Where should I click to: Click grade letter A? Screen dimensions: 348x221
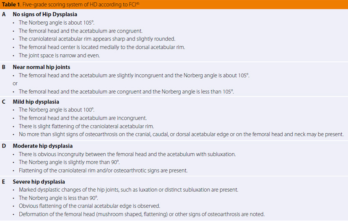point(3,14)
